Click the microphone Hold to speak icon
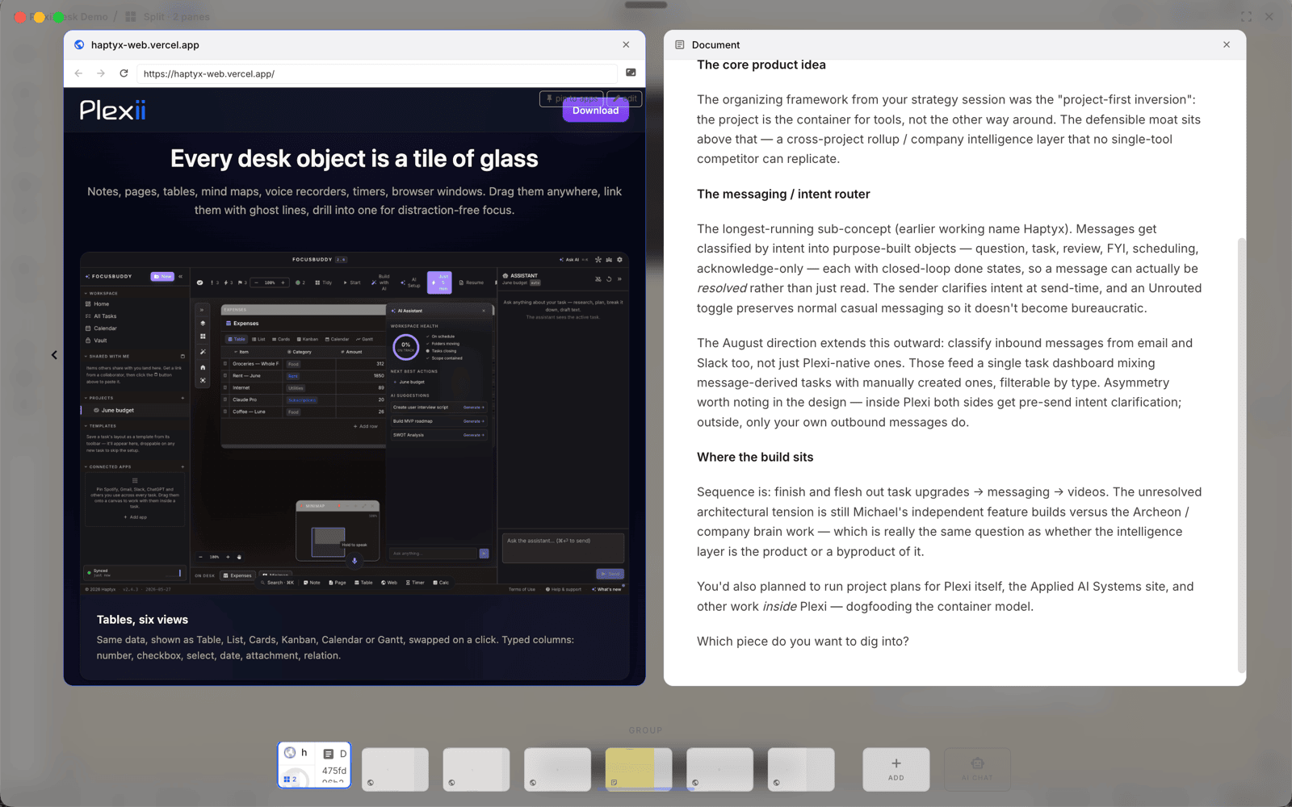The width and height of the screenshot is (1292, 807). [354, 560]
